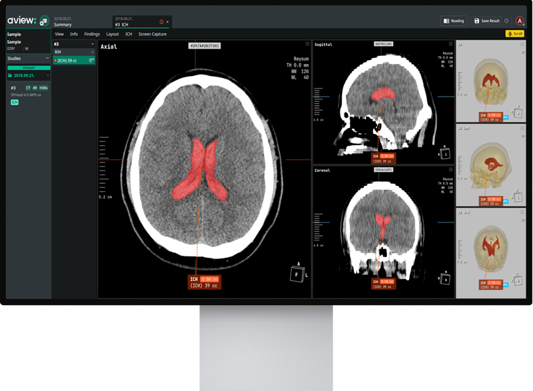The width and height of the screenshot is (533, 391).
Task: Switch to the Summary tab
Action: tap(63, 22)
